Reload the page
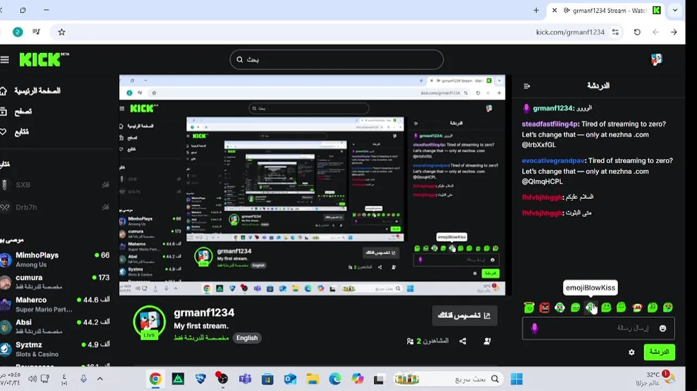Screen dimensions: 697x391 (x=637, y=32)
